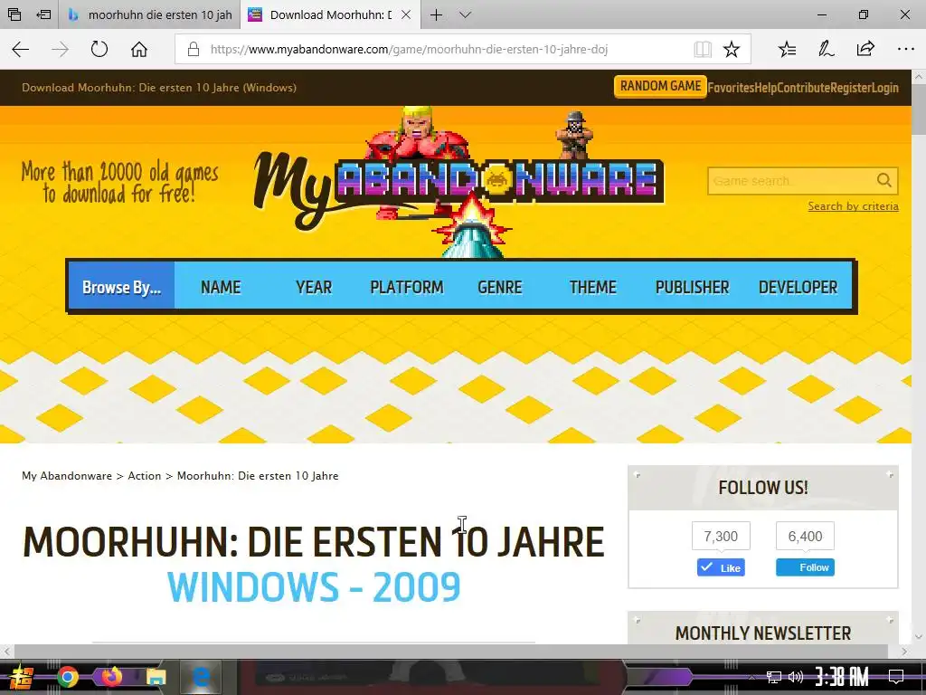Viewport: 926px width, 695px height.
Task: Click the Facebook Like button
Action: (721, 567)
